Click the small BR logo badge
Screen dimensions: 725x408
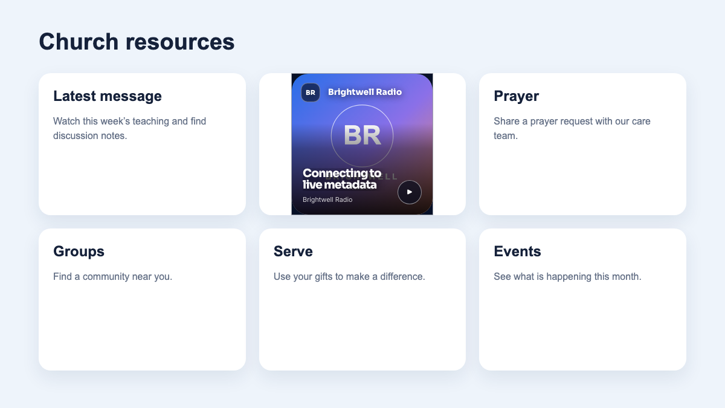[x=311, y=92]
